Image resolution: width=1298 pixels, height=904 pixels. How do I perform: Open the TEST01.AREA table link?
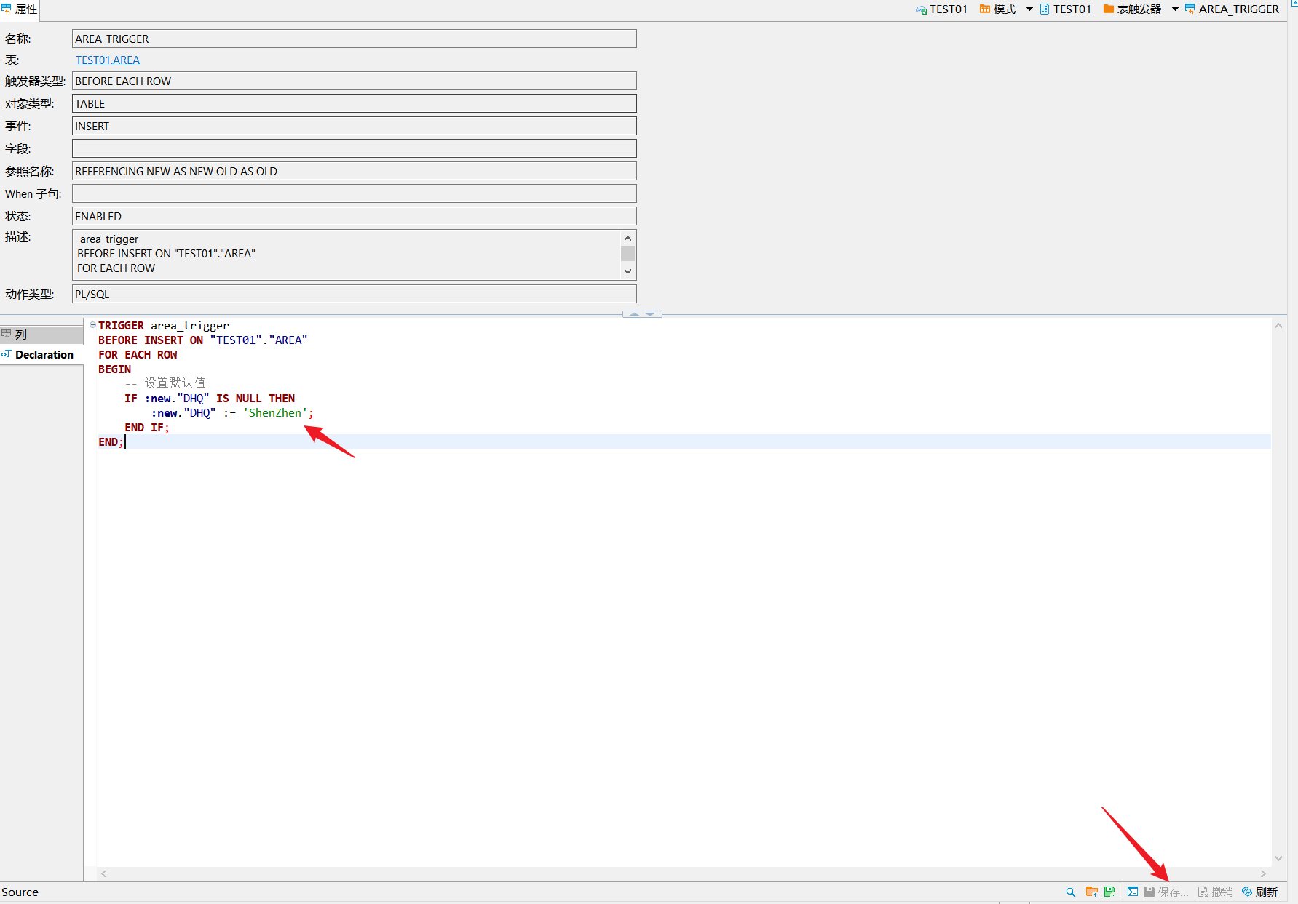click(108, 60)
